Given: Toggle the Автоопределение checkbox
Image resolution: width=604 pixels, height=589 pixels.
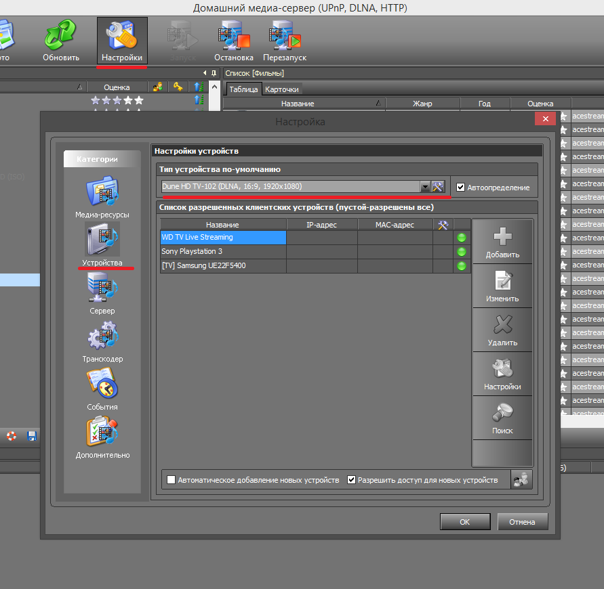Looking at the screenshot, I should tap(461, 188).
